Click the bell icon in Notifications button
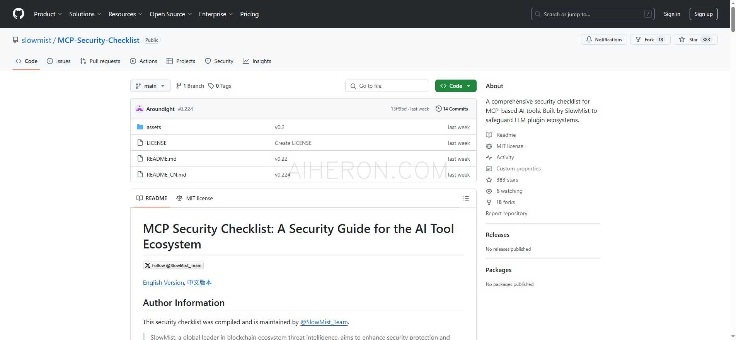The image size is (736, 340). coord(589,40)
